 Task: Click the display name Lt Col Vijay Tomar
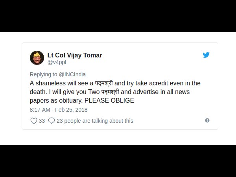click(x=75, y=55)
